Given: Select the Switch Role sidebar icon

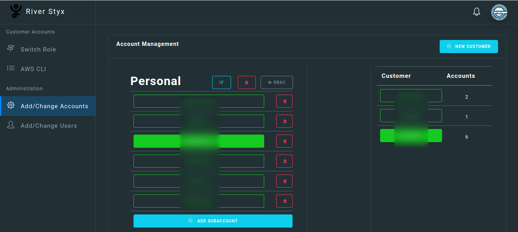Looking at the screenshot, I should (10, 48).
